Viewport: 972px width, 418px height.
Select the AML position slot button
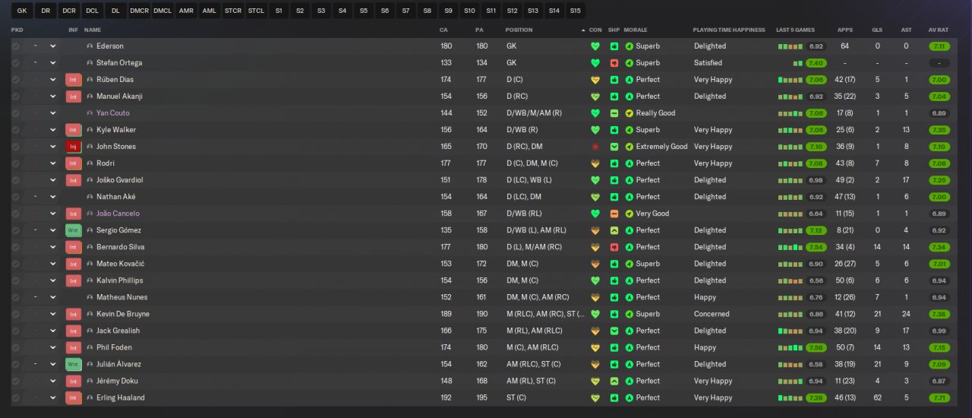coord(210,11)
